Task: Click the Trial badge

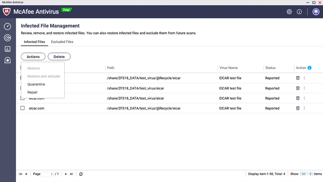Action: click(67, 10)
